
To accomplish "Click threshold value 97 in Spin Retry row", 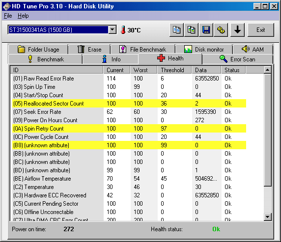I will pos(164,129).
